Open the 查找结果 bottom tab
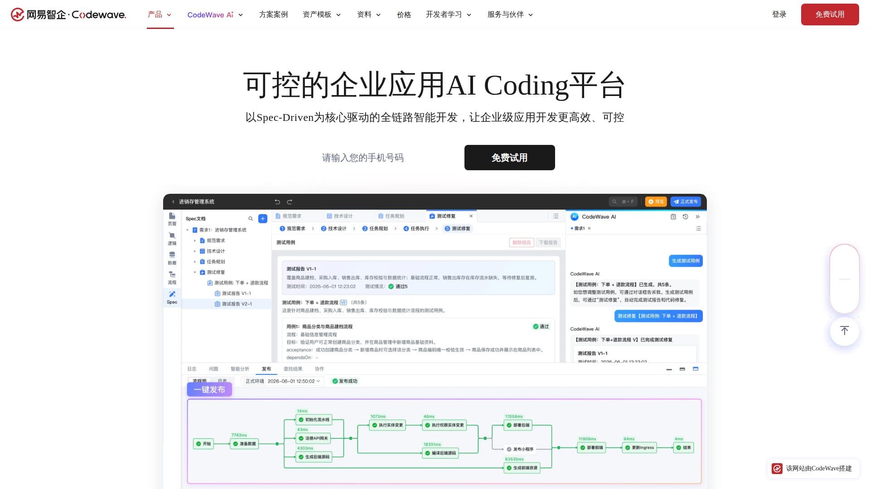 tap(293, 369)
